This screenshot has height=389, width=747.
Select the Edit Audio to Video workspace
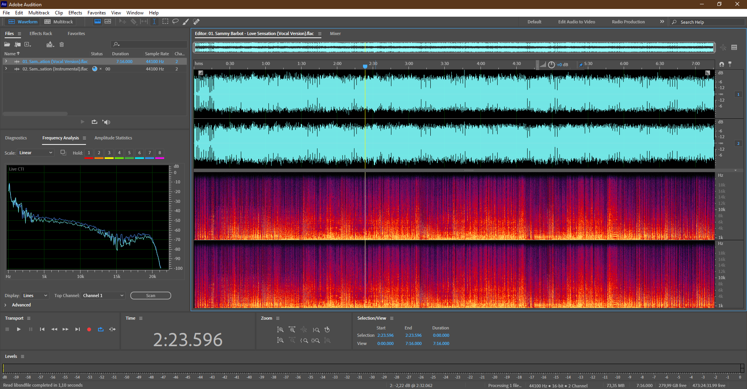577,22
